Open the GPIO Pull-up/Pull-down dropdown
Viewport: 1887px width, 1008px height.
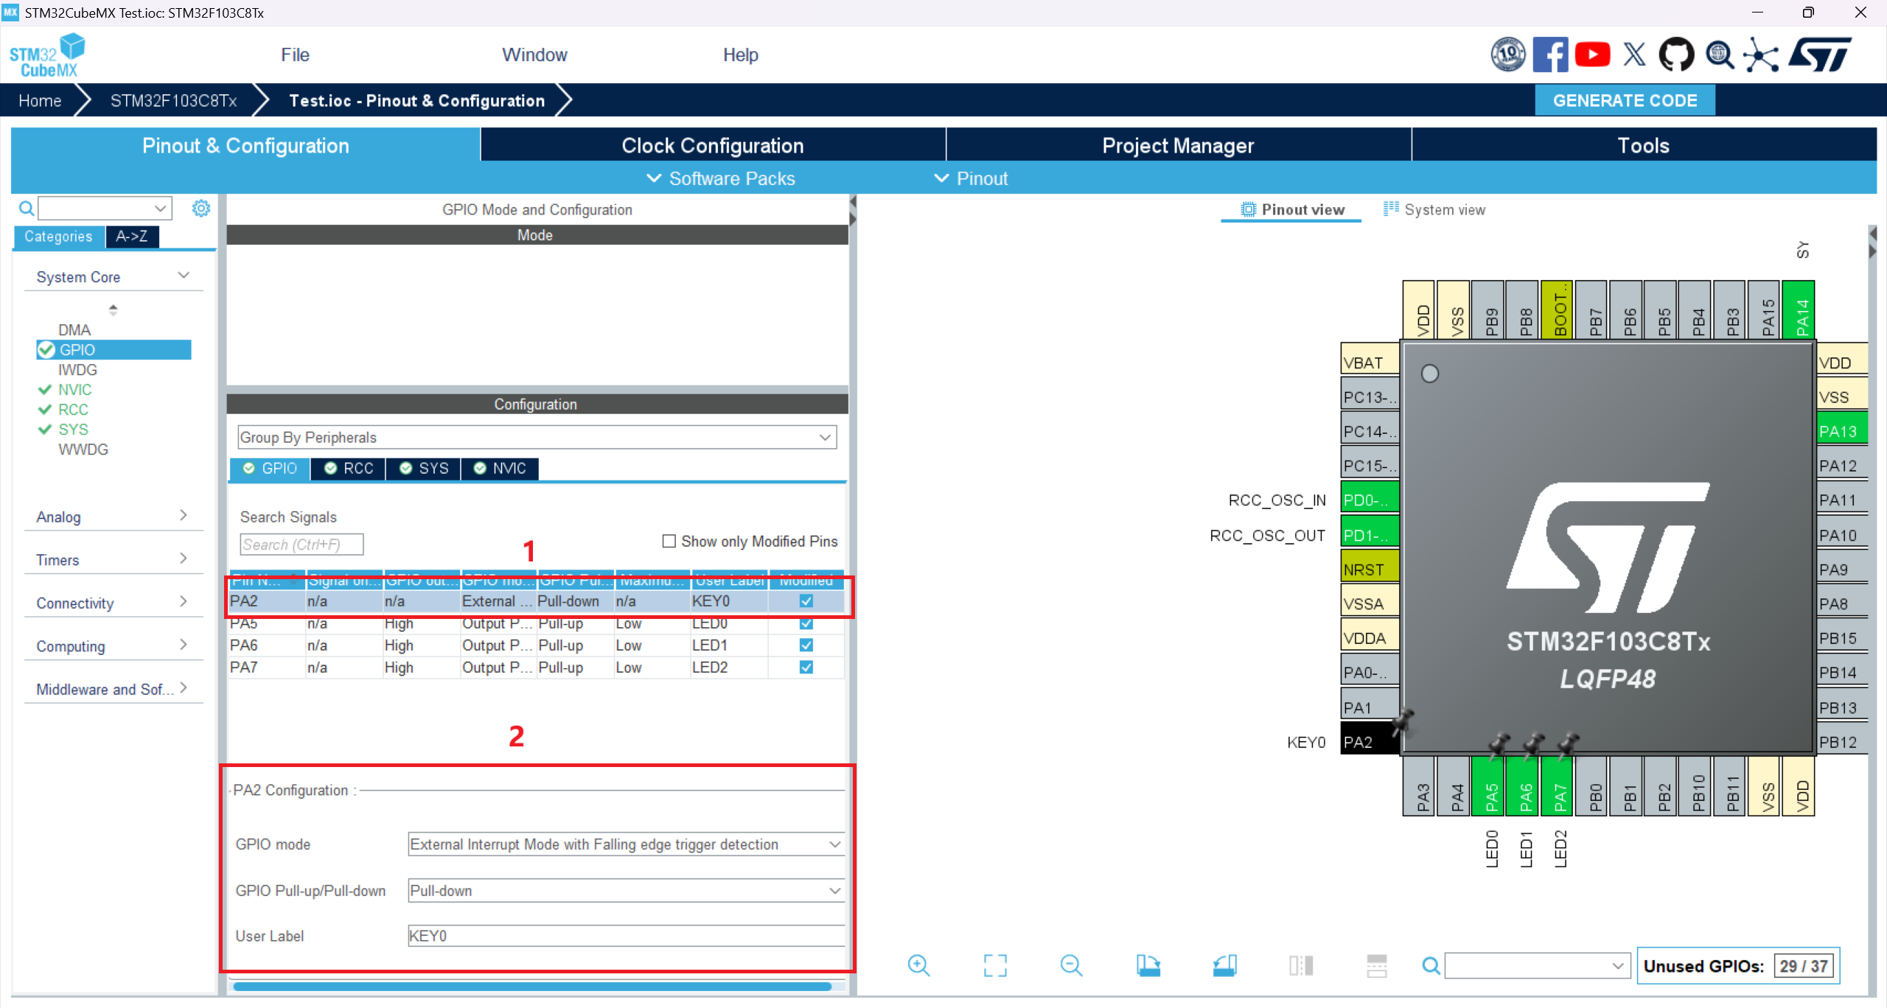pyautogui.click(x=625, y=891)
